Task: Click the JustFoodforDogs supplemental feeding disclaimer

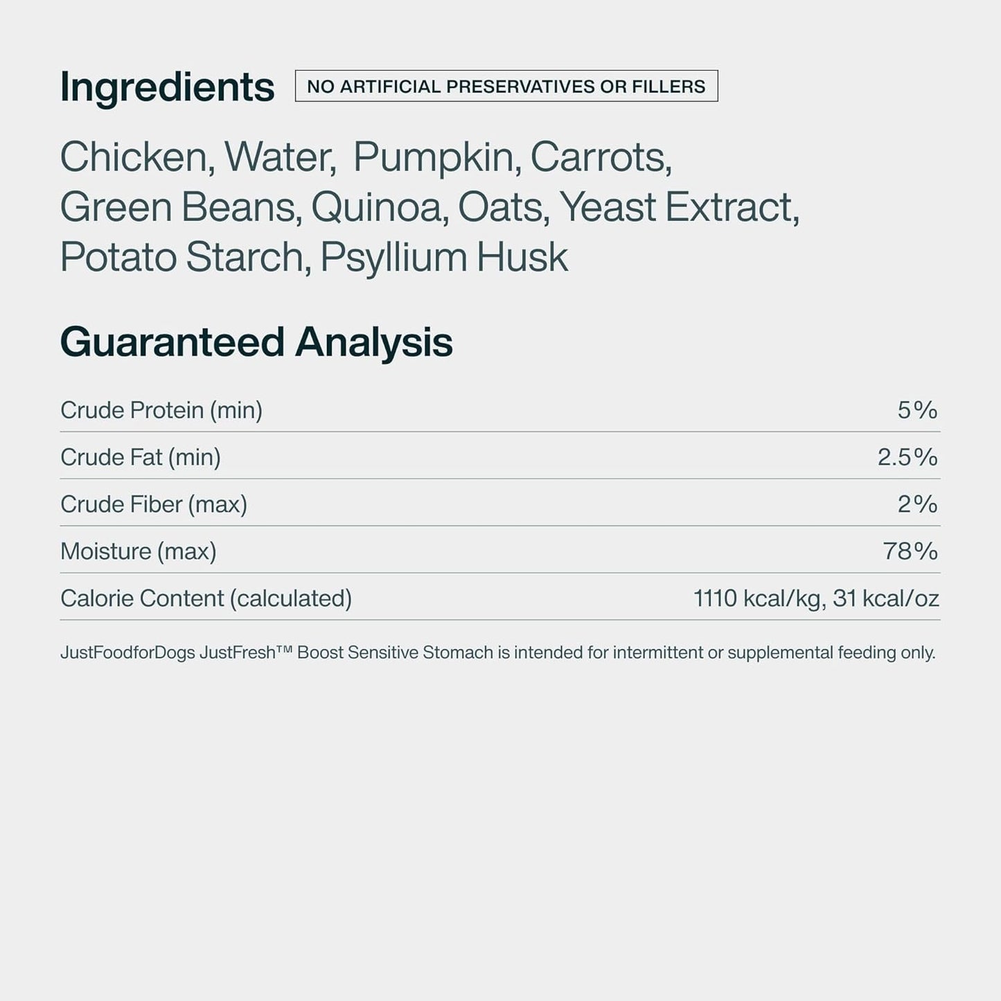Action: (x=498, y=653)
